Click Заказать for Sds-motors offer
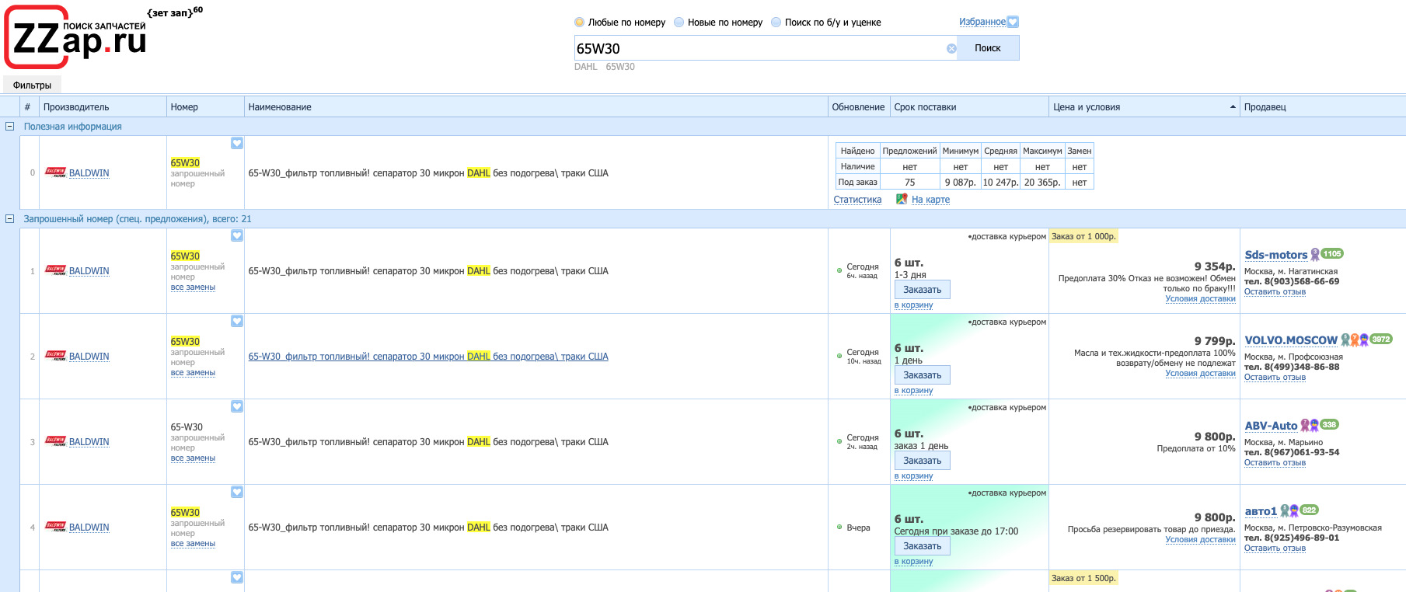Image resolution: width=1406 pixels, height=592 pixels. [922, 290]
